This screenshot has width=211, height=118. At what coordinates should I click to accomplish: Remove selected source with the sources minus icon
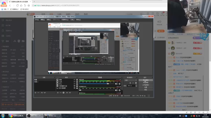61,93
